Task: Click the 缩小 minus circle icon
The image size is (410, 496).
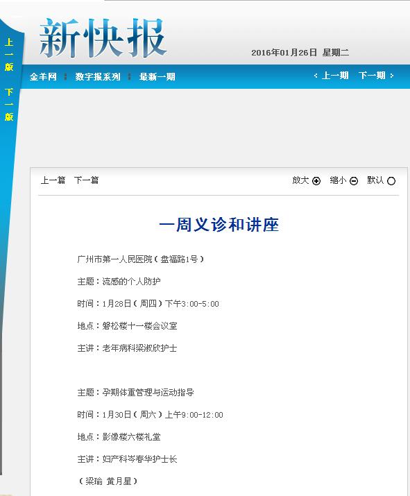Action: pyautogui.click(x=354, y=181)
